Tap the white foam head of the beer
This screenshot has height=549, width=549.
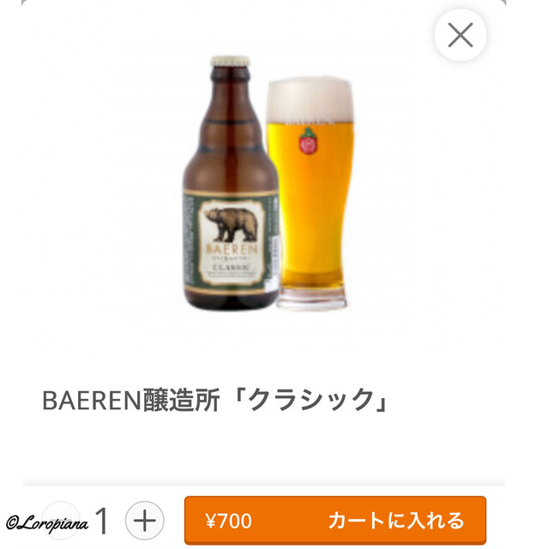click(310, 100)
